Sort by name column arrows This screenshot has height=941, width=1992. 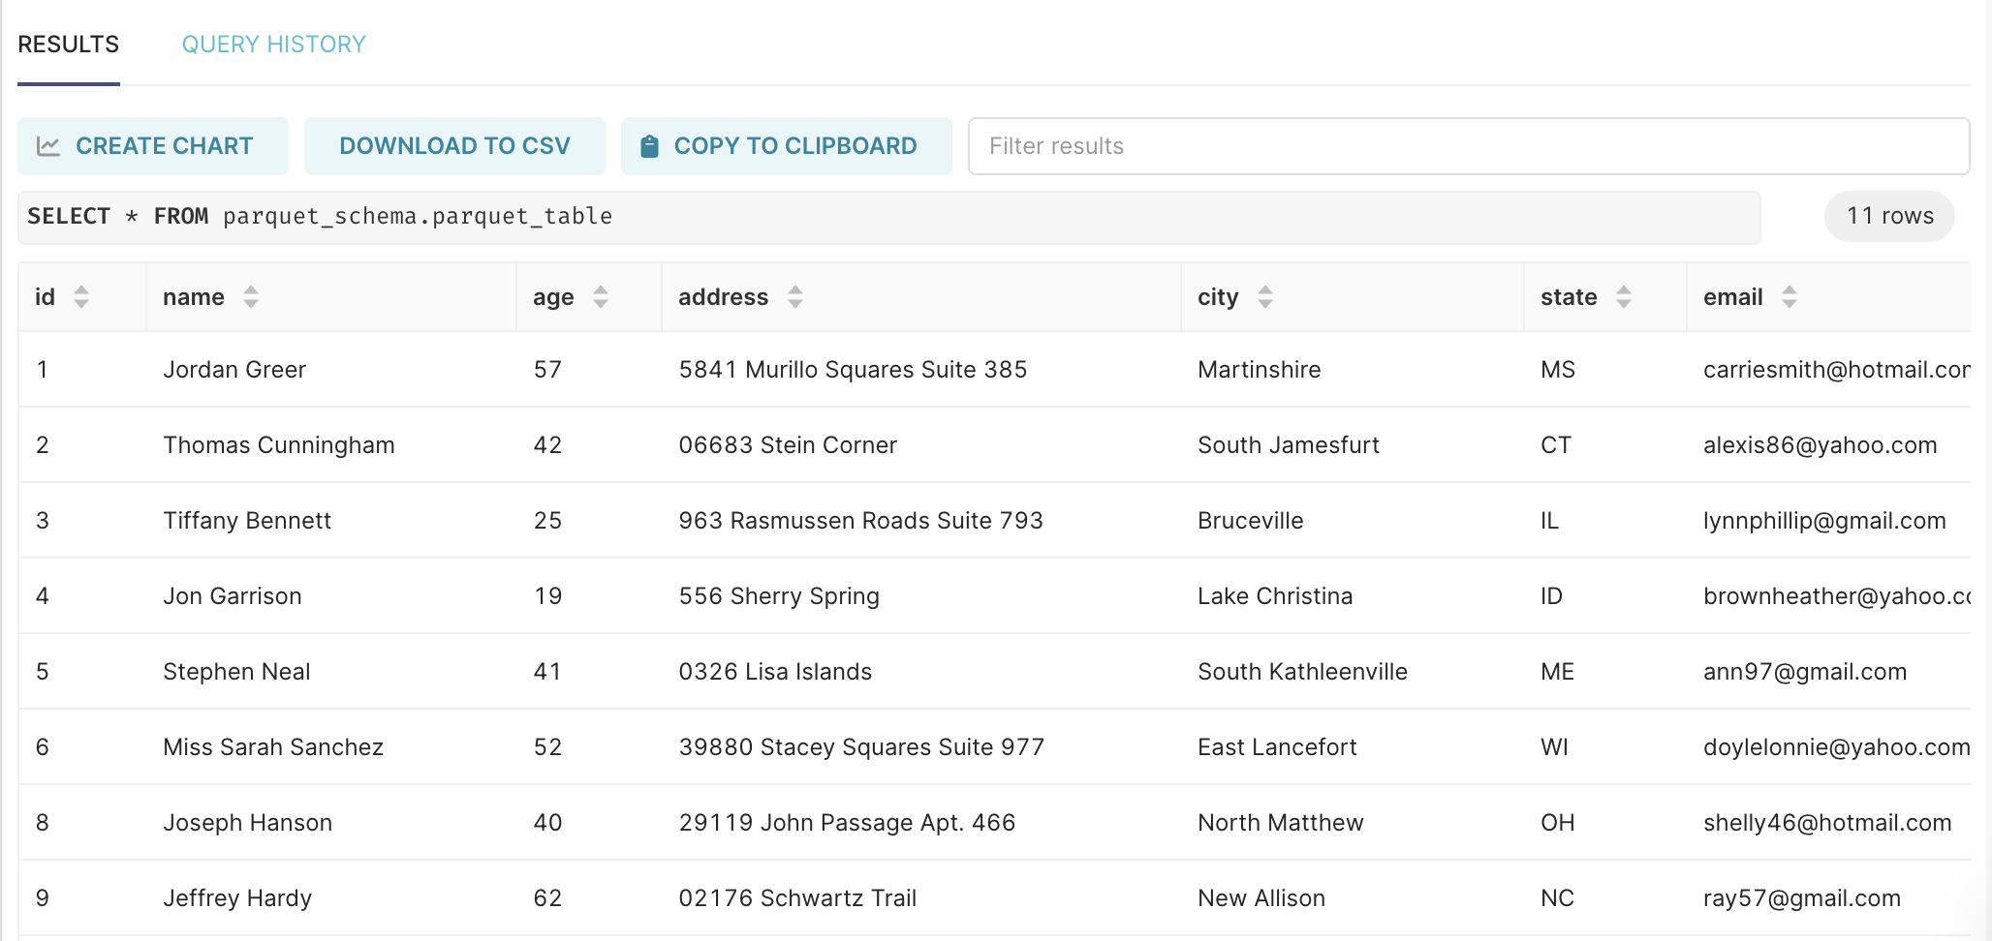pos(251,297)
